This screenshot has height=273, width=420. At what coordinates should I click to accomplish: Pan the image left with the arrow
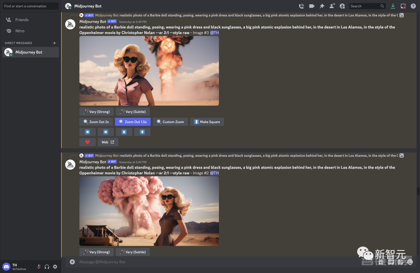point(87,132)
